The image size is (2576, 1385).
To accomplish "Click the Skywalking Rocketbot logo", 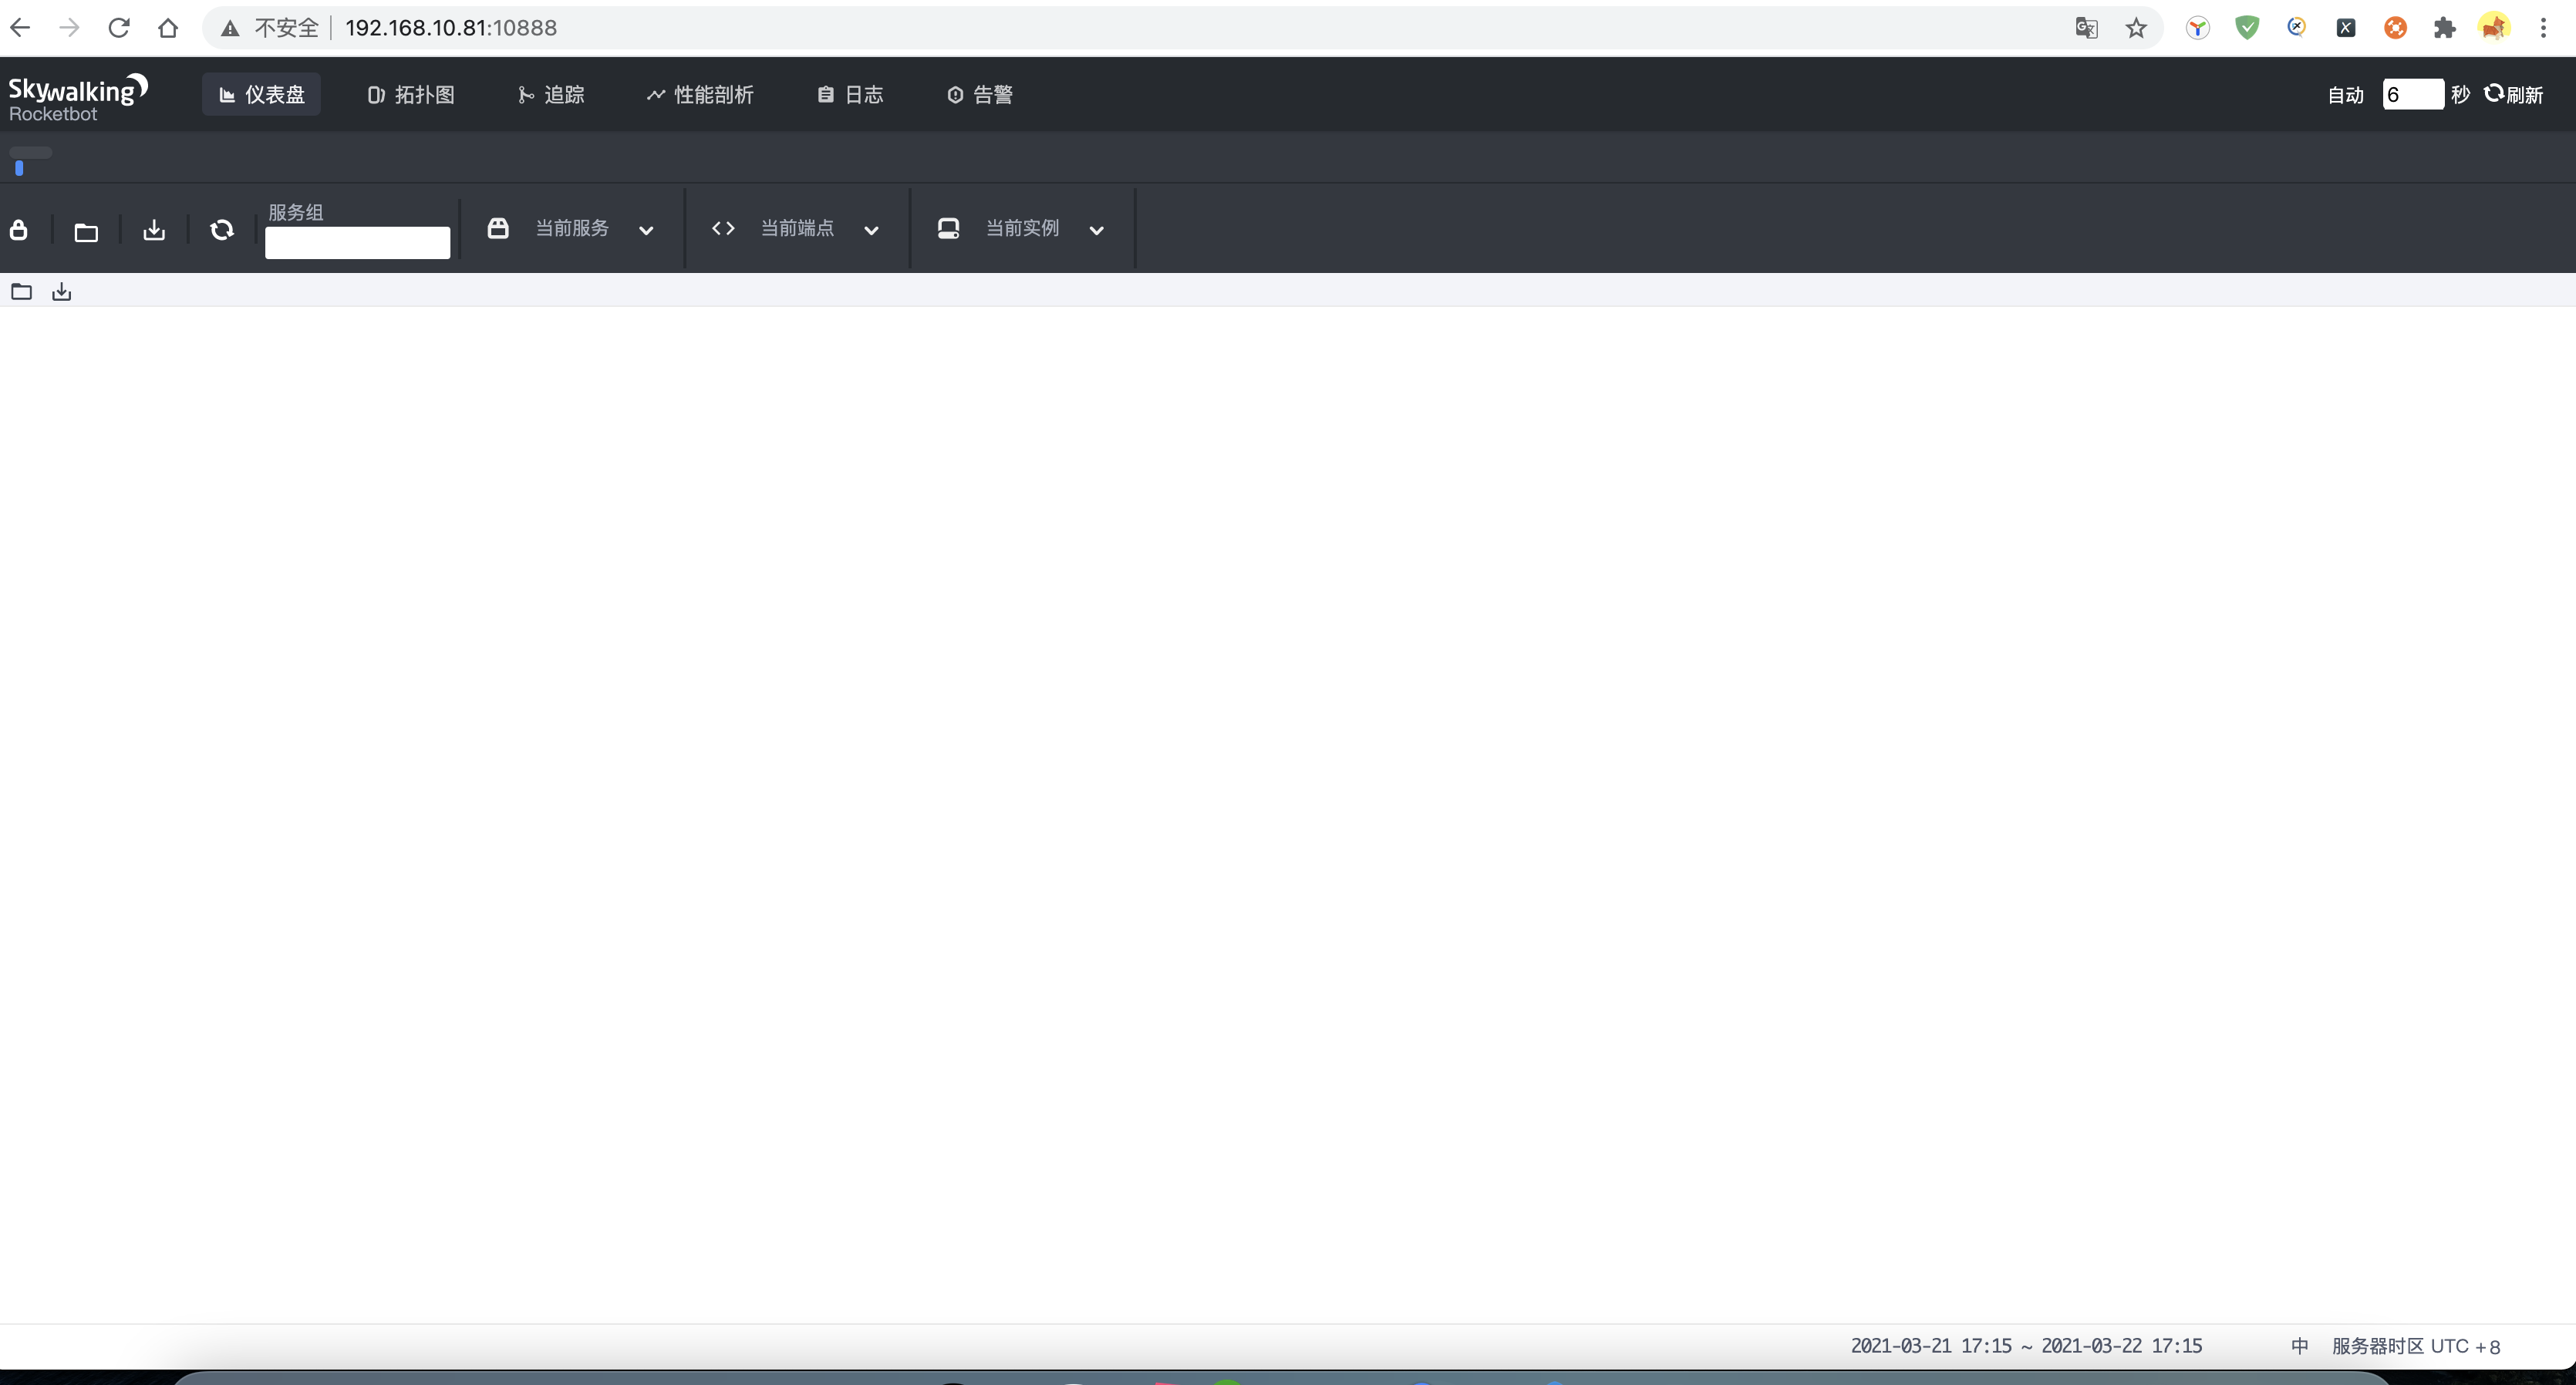I will tap(77, 97).
